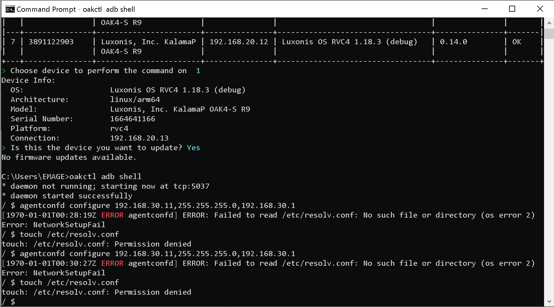Image resolution: width=554 pixels, height=307 pixels.
Task: Click the scrollbar down arrow
Action: (x=549, y=301)
